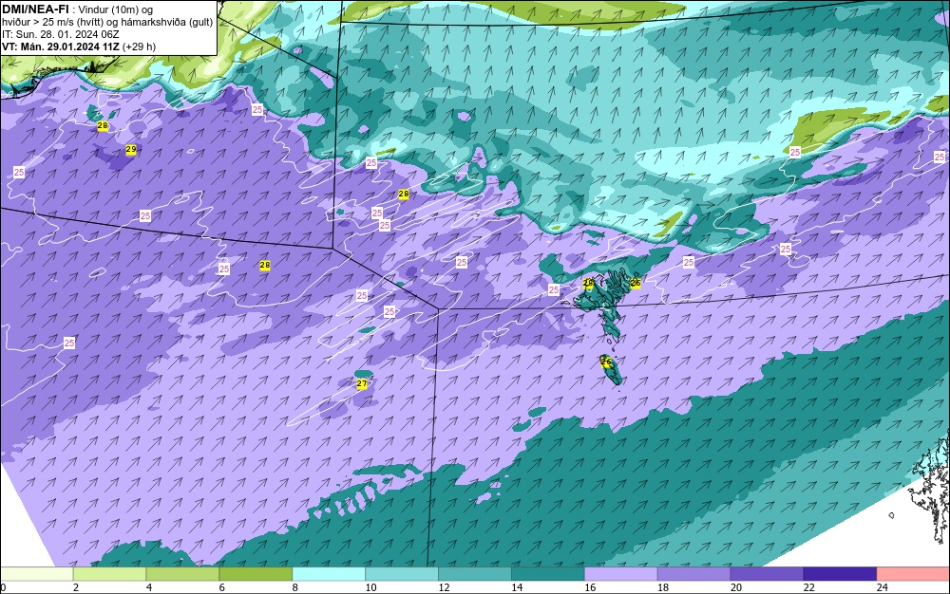Image resolution: width=950 pixels, height=594 pixels.
Task: Click the pale 0–2 m/s legend swatch
Action: click(x=37, y=574)
